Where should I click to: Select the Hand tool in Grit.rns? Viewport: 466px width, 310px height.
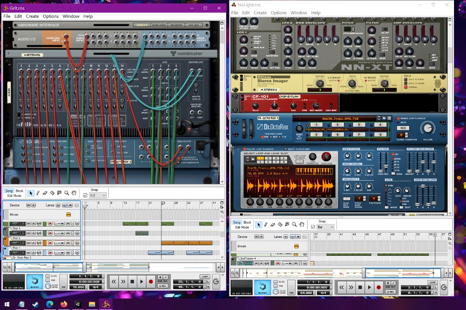tap(74, 193)
